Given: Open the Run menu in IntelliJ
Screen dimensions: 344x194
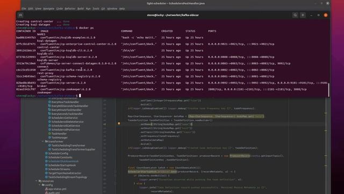Looking at the screenshot, I should pyautogui.click(x=88, y=9).
